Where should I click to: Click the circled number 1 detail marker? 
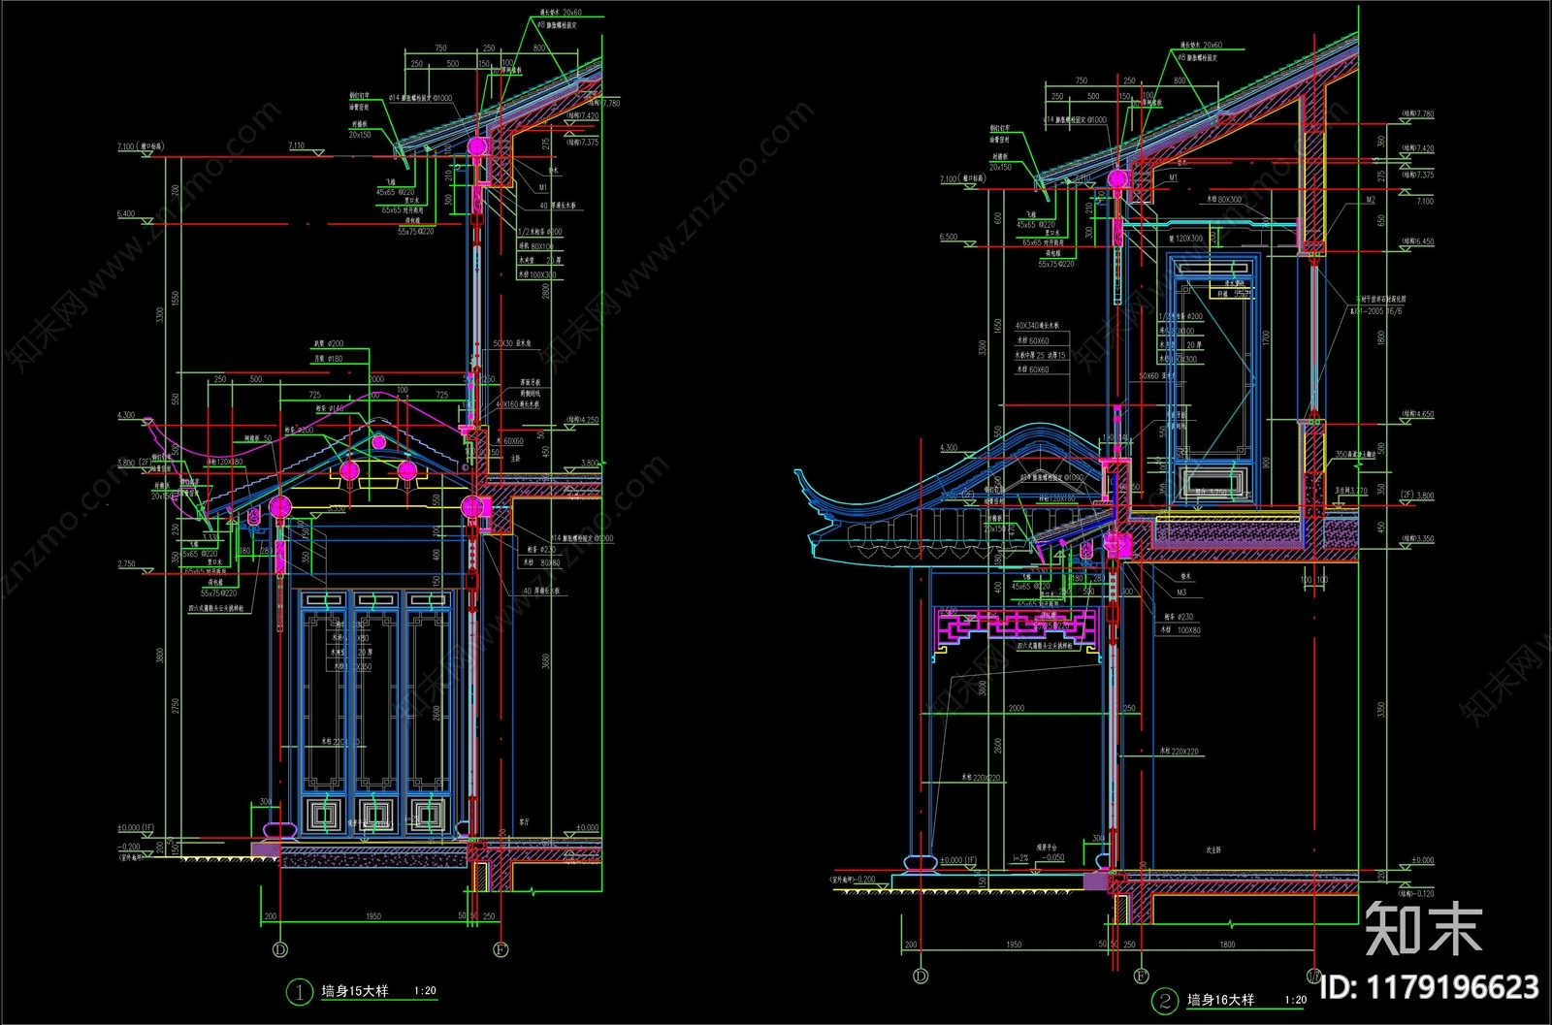298,992
